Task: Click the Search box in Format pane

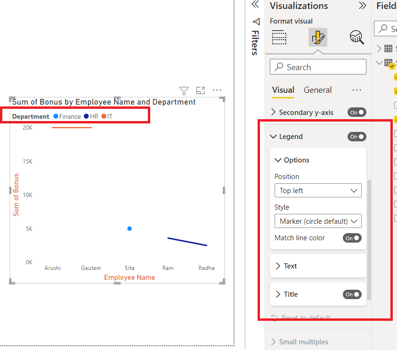Action: pyautogui.click(x=318, y=67)
